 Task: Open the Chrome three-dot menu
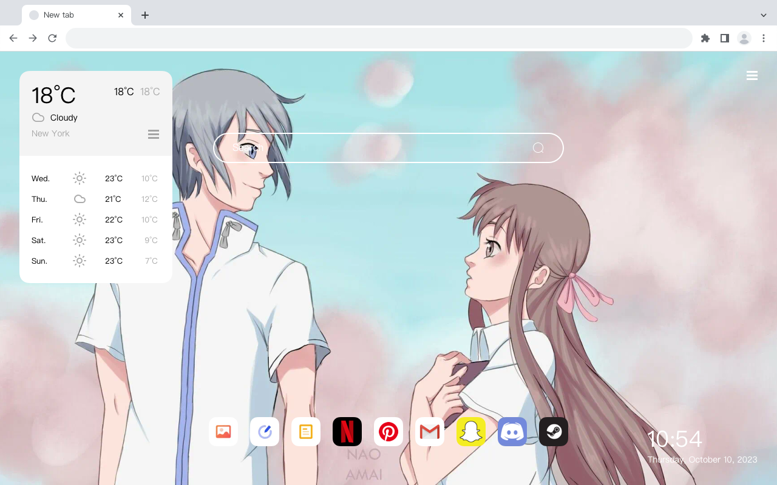click(x=764, y=38)
